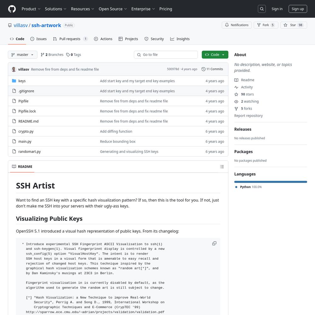Expand the Solutions menu
315x315 pixels.
click(55, 9)
